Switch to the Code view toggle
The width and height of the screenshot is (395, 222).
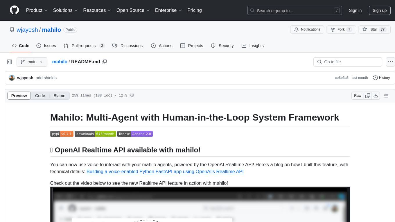[x=40, y=96]
